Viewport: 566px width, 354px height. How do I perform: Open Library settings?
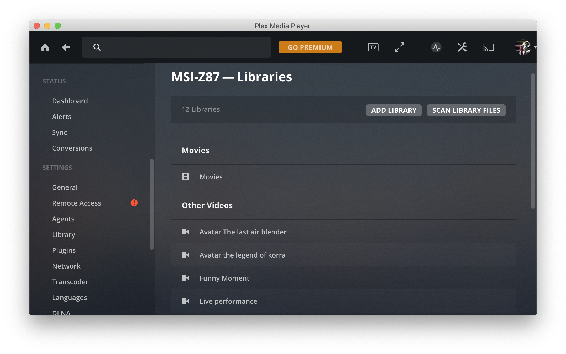point(64,235)
